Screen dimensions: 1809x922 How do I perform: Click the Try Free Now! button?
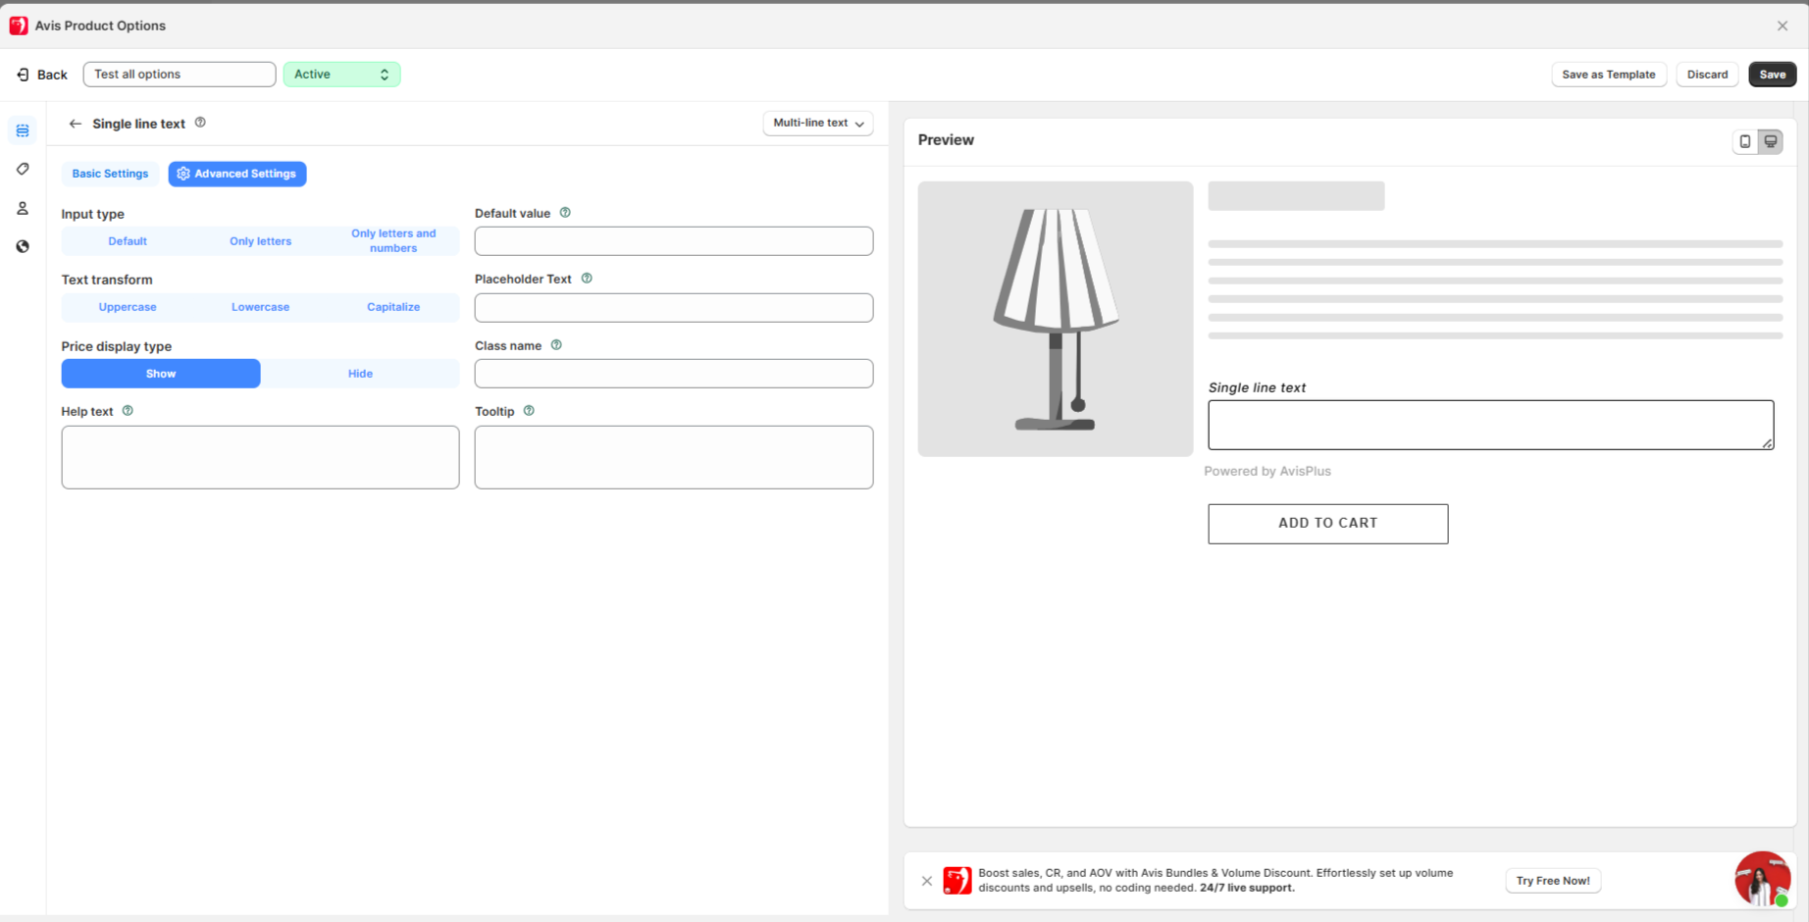pyautogui.click(x=1552, y=881)
